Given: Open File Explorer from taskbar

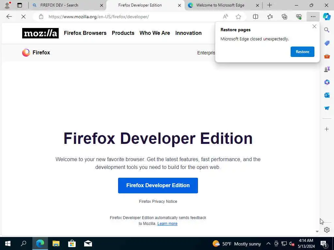Looking at the screenshot, I should 56,243.
